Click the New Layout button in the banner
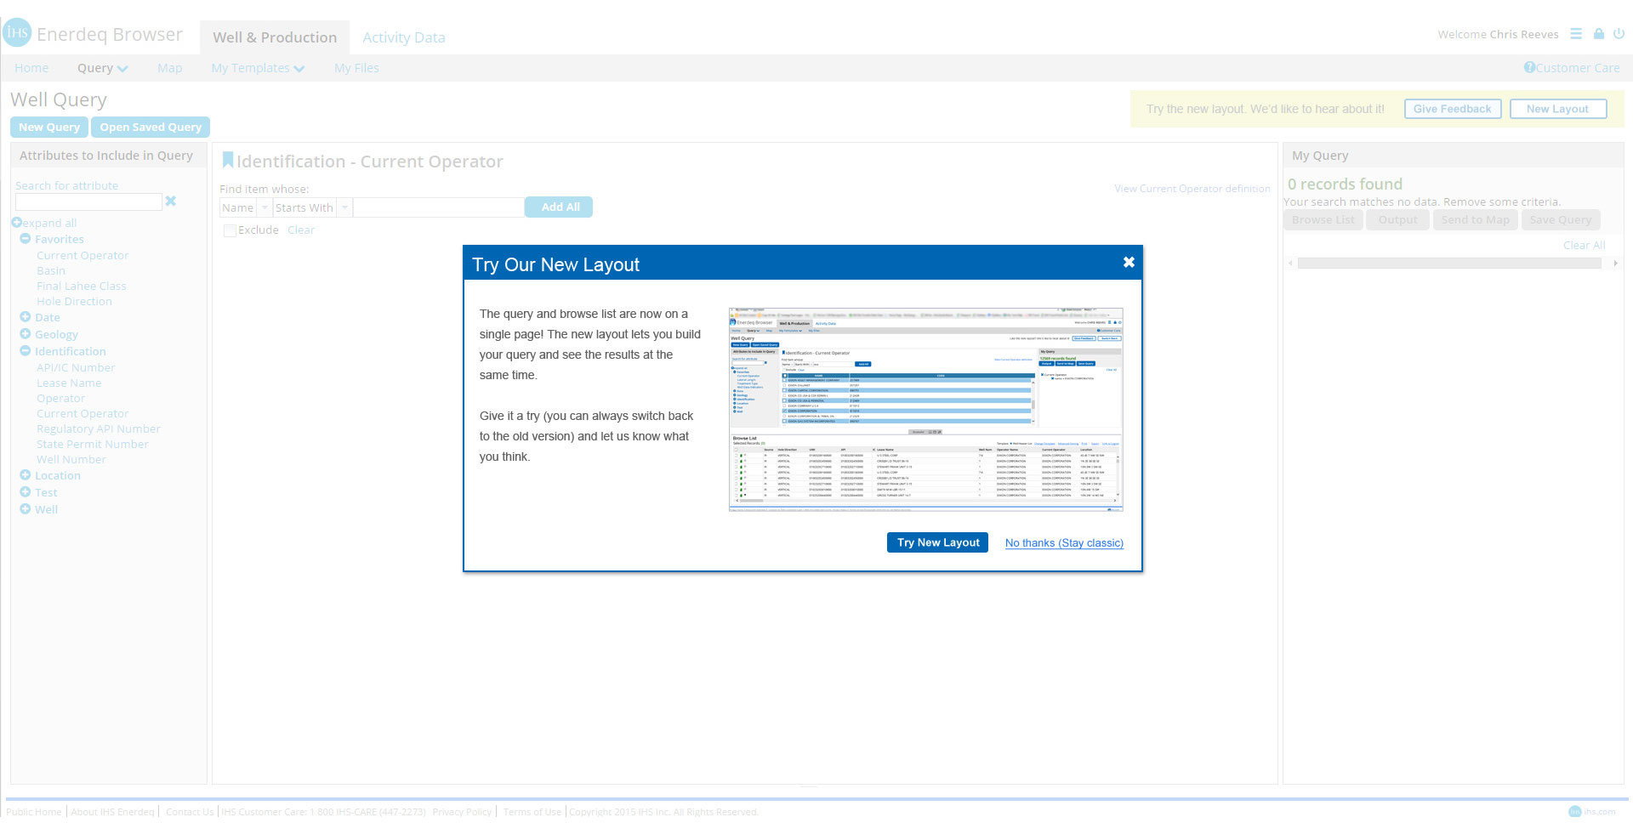Viewport: 1633px width, 834px height. tap(1557, 109)
